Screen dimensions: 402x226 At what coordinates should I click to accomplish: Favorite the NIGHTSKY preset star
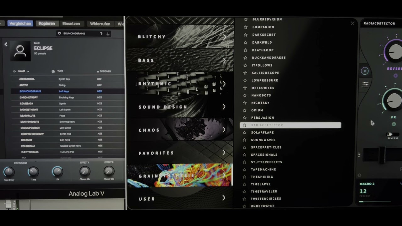point(245,103)
